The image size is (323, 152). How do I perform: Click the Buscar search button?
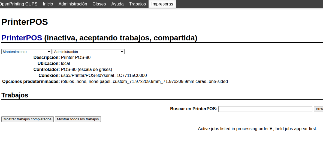pyautogui.click(x=318, y=109)
